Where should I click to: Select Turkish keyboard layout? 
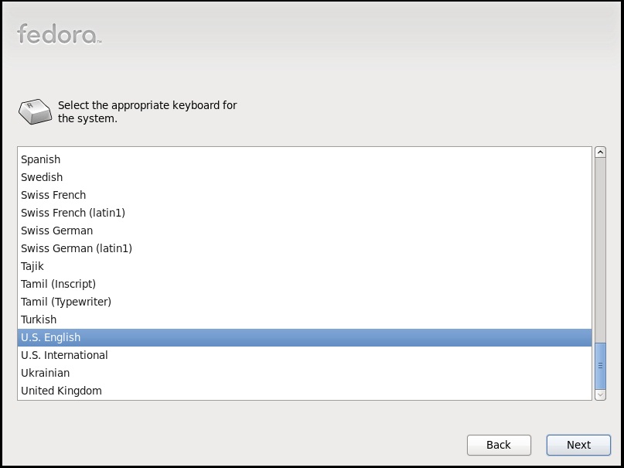(x=305, y=319)
